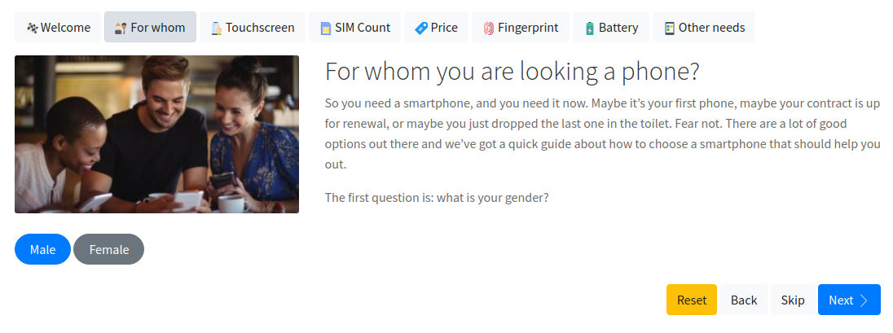Click the people icon on For whom tab
This screenshot has height=333, width=893.
click(x=121, y=28)
